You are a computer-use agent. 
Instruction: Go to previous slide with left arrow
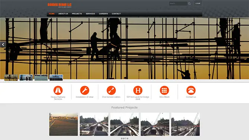coord(3,45)
